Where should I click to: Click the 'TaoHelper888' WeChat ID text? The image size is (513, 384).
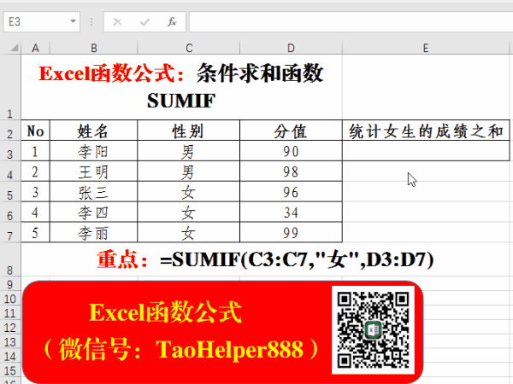(x=230, y=349)
